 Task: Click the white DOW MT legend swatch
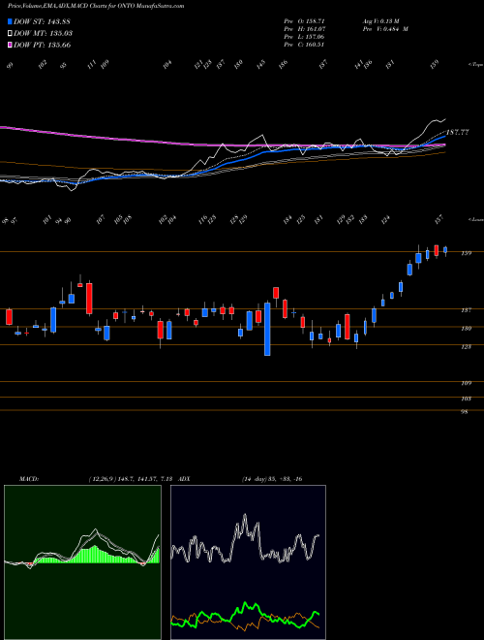point(10,34)
